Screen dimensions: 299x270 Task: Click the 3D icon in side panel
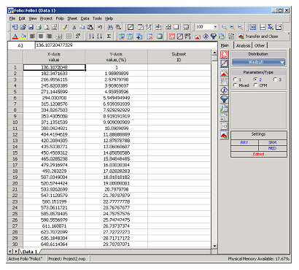pyautogui.click(x=224, y=126)
